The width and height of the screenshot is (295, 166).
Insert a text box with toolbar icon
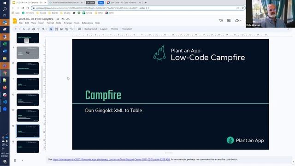coord(56,29)
